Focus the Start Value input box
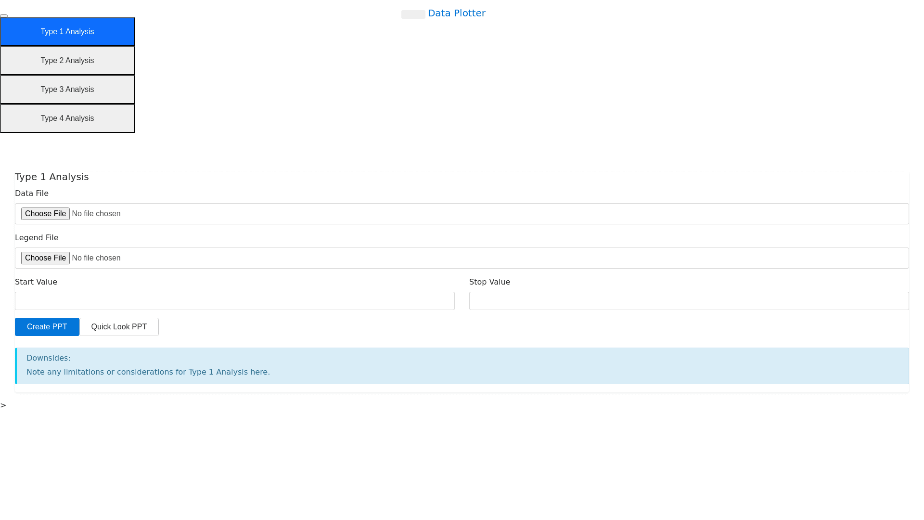This screenshot has width=924, height=520. click(234, 301)
